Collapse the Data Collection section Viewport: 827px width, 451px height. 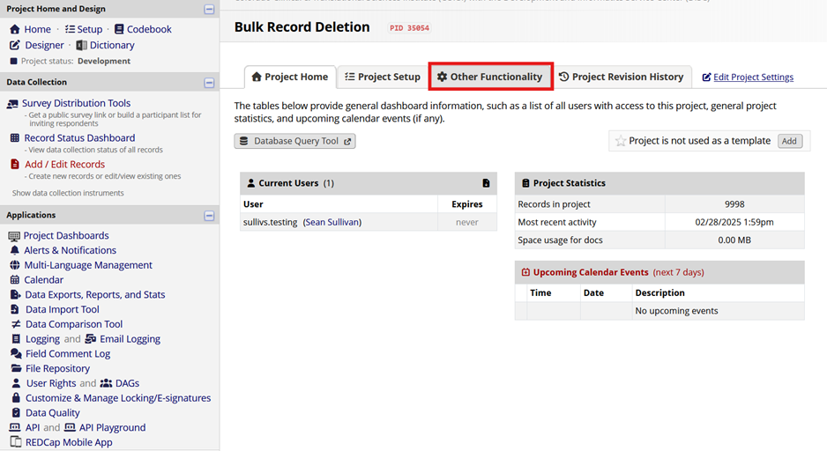[209, 83]
